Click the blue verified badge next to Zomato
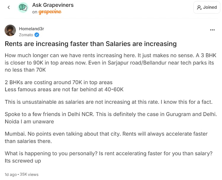Viewport: 222px width, 180px height. click(x=37, y=35)
